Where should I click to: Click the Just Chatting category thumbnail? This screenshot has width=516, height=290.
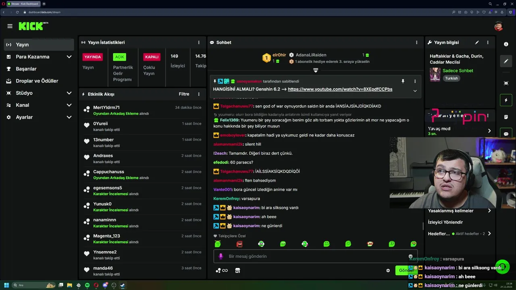(x=435, y=75)
